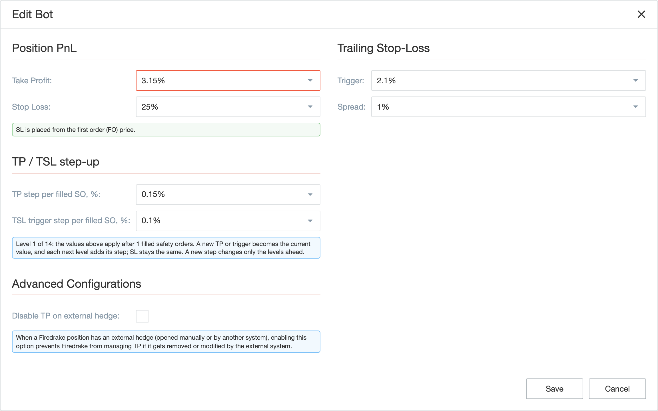Expand the Trailing Stop-Loss Trigger 2.1% dropdown
This screenshot has width=658, height=411.
click(x=508, y=80)
